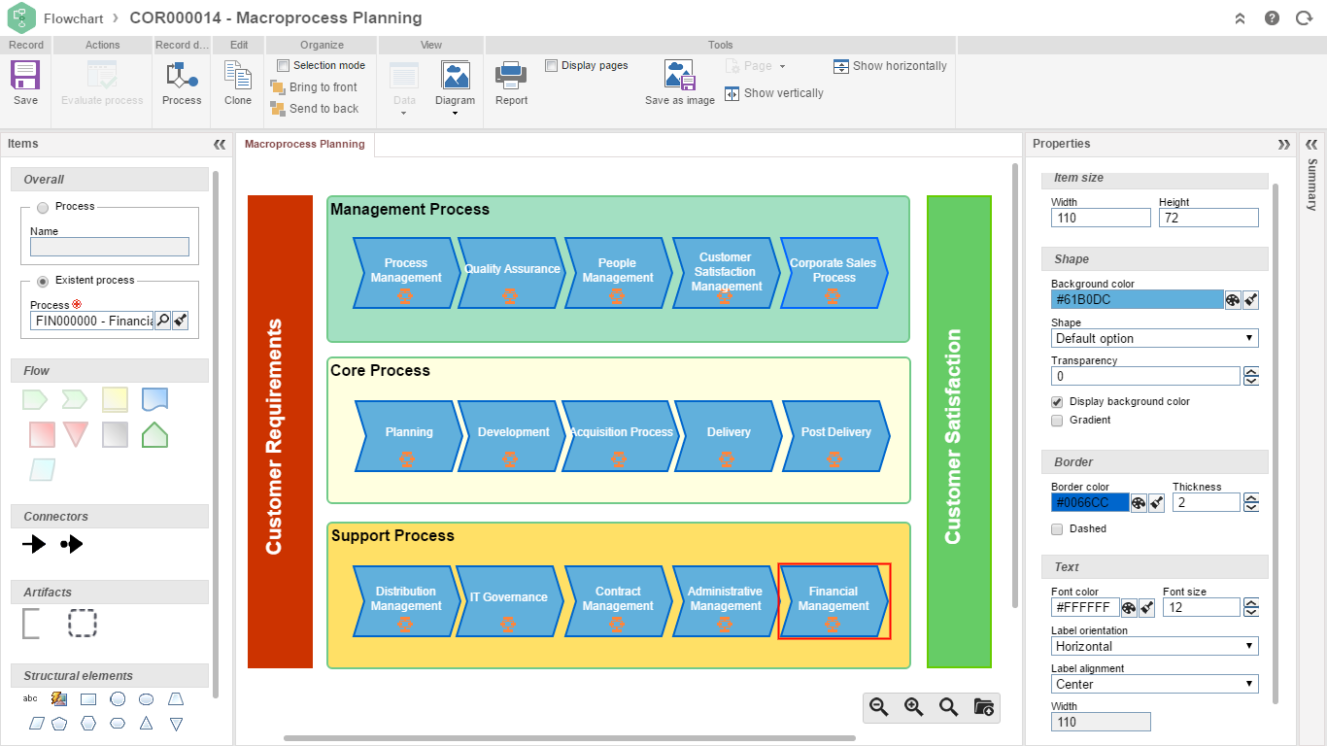
Task: Click the Process lookup input field
Action: [x=92, y=321]
